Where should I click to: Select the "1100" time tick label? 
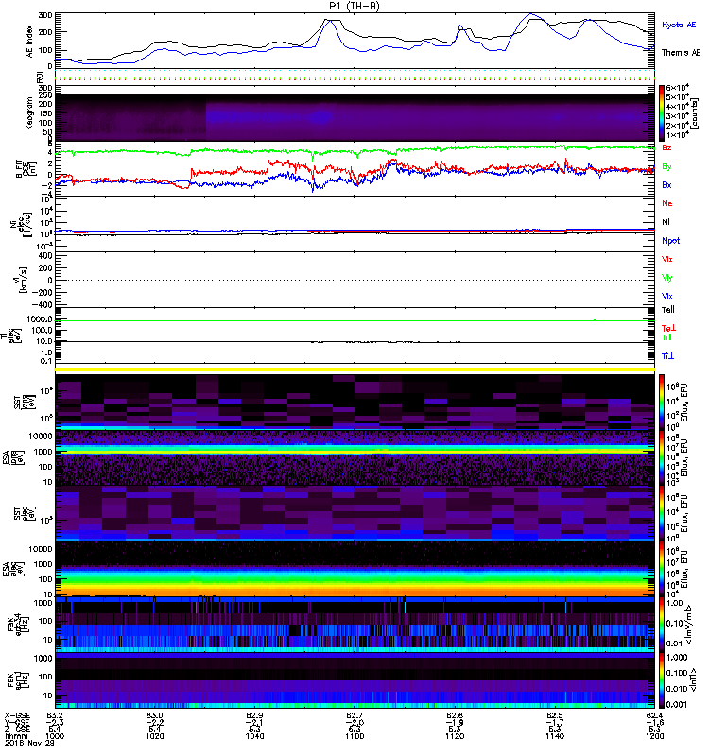point(354,736)
